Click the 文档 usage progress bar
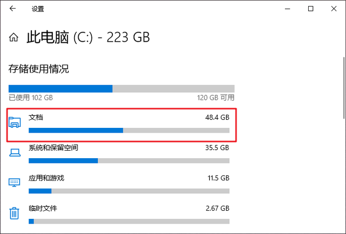 (x=129, y=130)
